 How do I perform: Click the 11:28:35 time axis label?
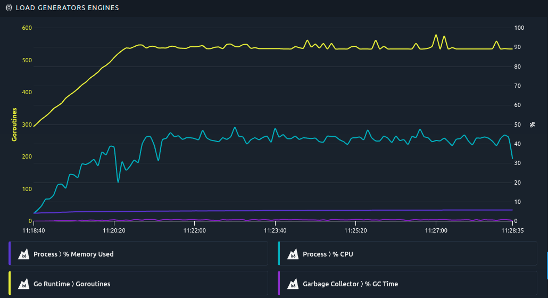[512, 230]
